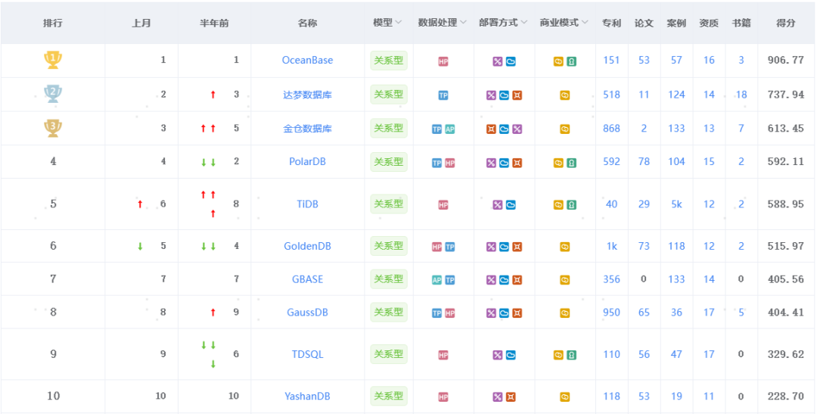Click the AP icon in GBASE row
Viewport: 817px width, 414px height.
436,280
